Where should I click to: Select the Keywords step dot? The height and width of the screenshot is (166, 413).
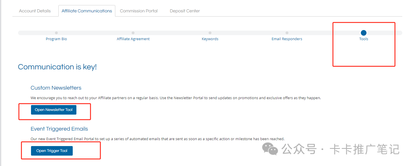210,33
